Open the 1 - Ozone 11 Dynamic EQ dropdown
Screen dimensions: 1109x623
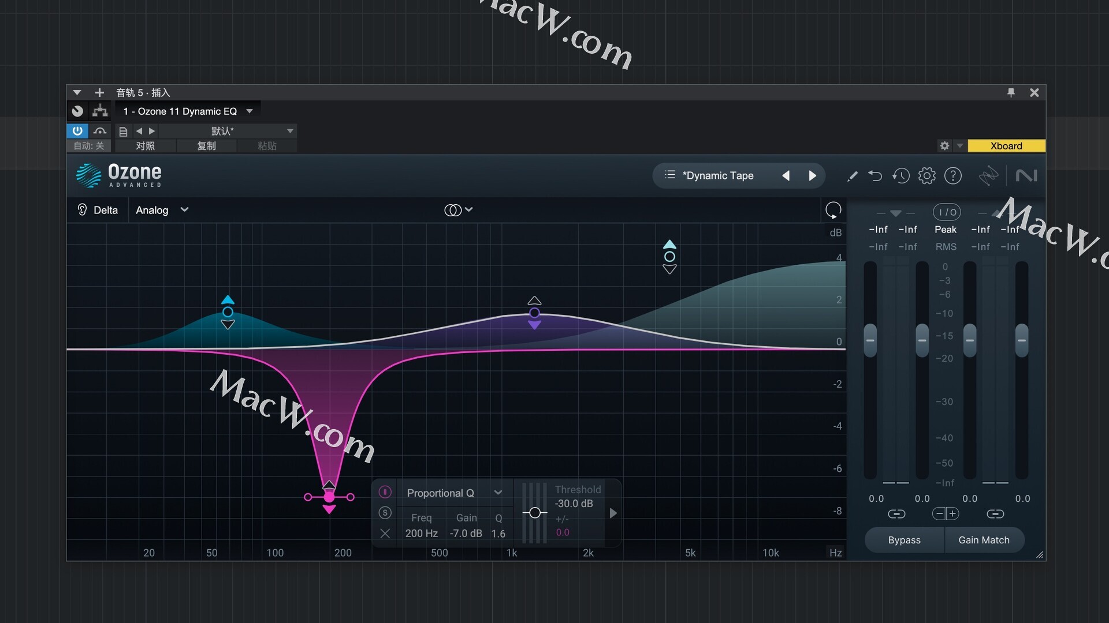click(187, 111)
